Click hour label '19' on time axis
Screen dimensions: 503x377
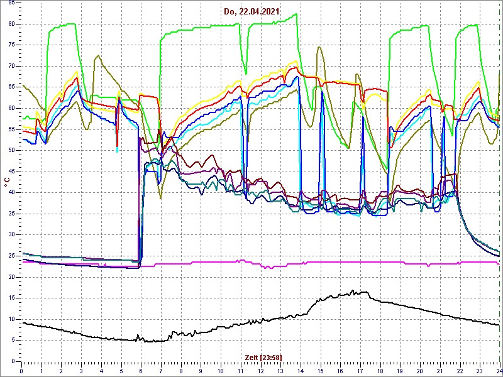(x=400, y=371)
